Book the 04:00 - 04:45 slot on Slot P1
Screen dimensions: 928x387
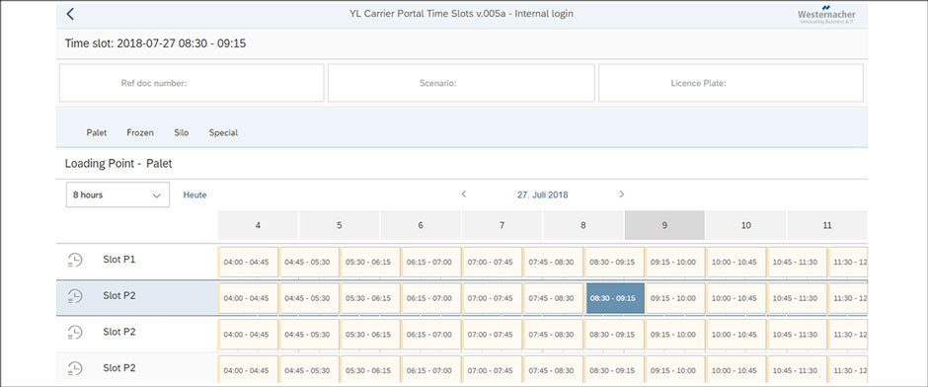click(x=249, y=263)
